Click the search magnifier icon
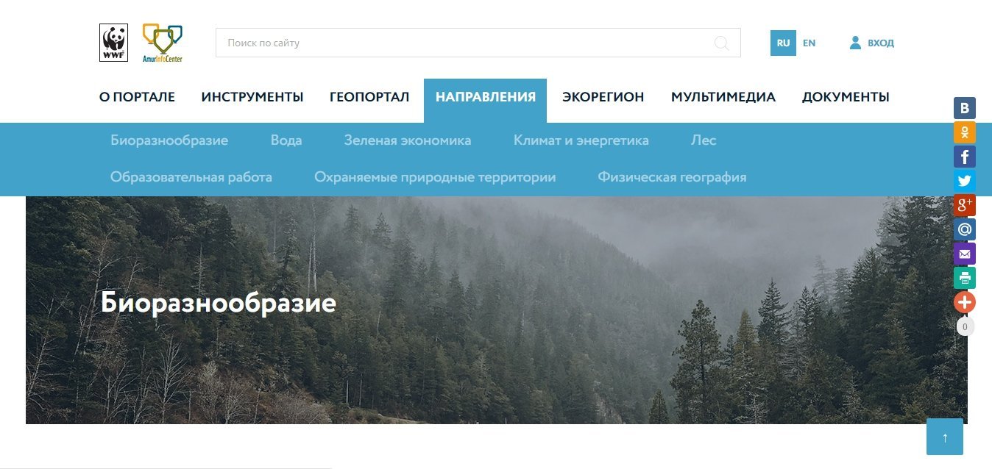 (722, 43)
